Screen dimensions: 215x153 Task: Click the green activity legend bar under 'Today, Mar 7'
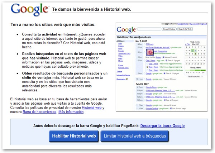195,70
